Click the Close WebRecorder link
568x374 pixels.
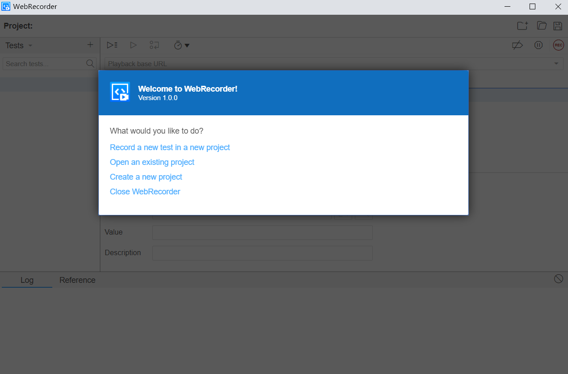coord(145,192)
